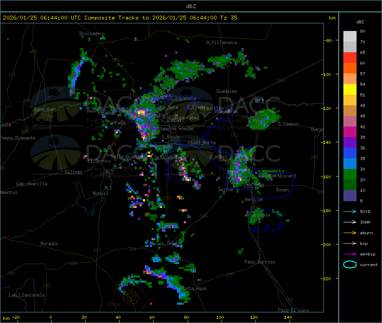Image resolution: width=382 pixels, height=323 pixels.
Task: Click the 0 km horizontal axis tick
Action: (51, 317)
